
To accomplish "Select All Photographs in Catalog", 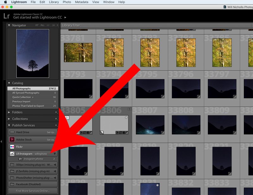I will (33, 88).
